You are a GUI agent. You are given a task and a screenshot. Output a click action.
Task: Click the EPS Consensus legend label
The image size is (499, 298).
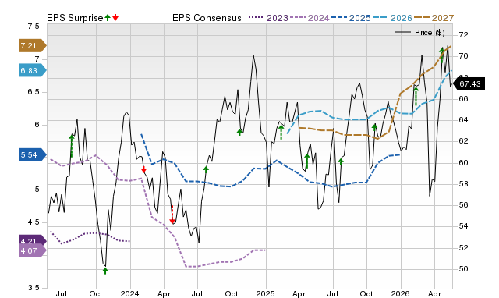pyautogui.click(x=207, y=18)
